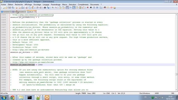Open the Replace dialog toolbar icon
Screen dimensions: 178x100
(48, 7)
